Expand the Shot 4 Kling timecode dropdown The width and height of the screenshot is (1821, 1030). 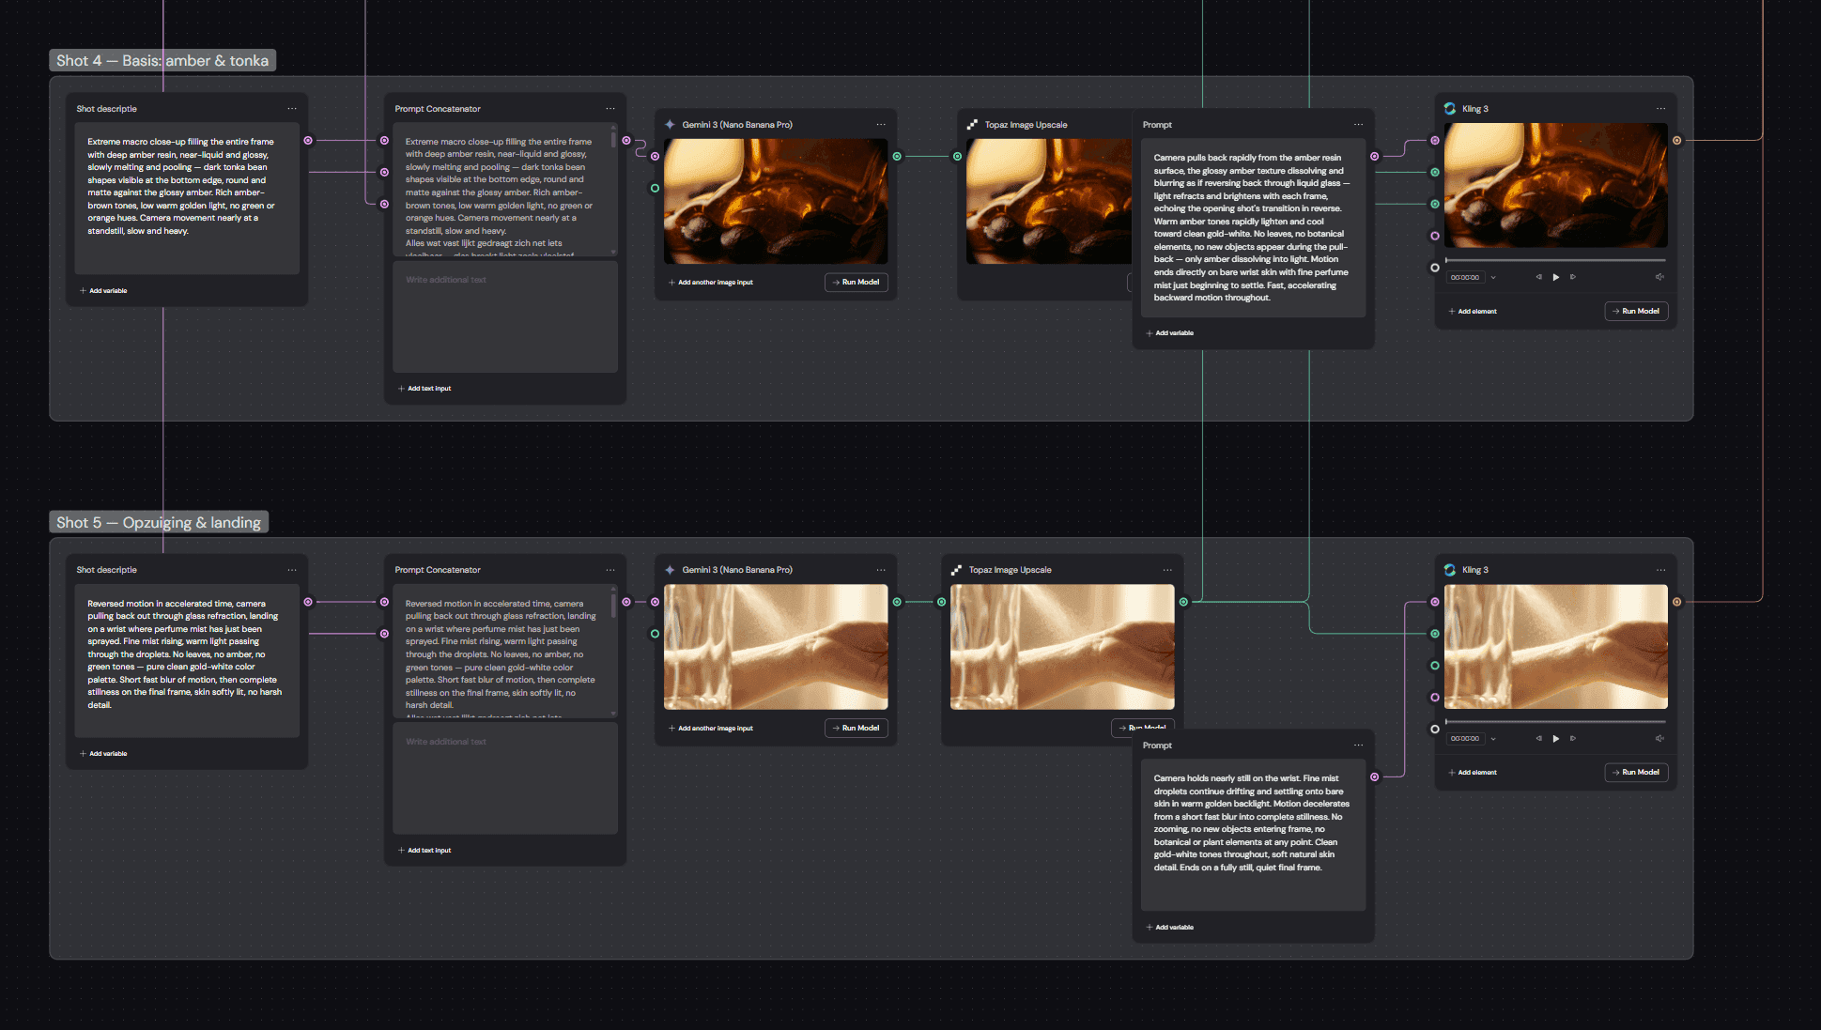point(1493,277)
